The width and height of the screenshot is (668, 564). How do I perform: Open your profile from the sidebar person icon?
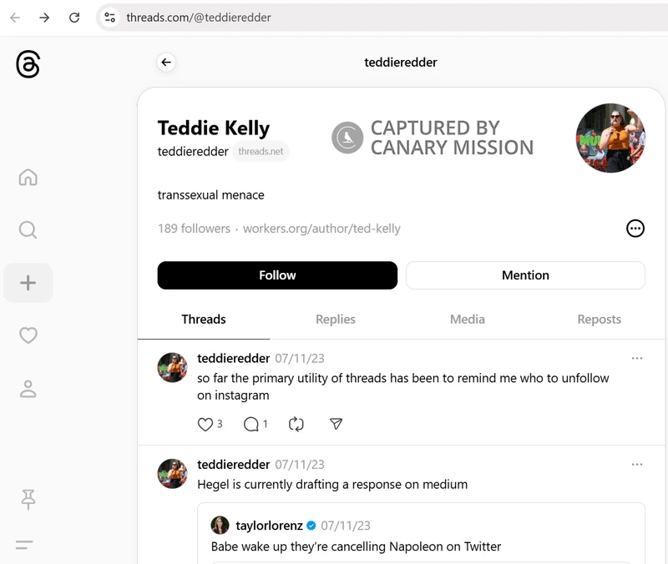point(28,389)
